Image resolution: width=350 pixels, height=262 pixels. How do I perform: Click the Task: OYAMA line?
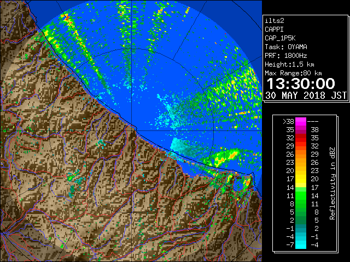(x=286, y=47)
